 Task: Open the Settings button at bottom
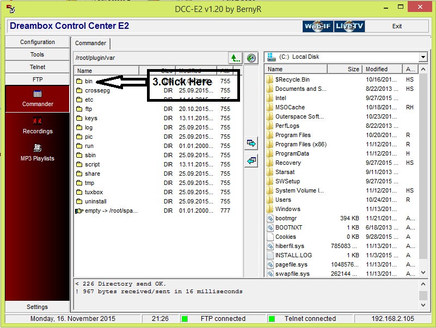click(x=37, y=307)
